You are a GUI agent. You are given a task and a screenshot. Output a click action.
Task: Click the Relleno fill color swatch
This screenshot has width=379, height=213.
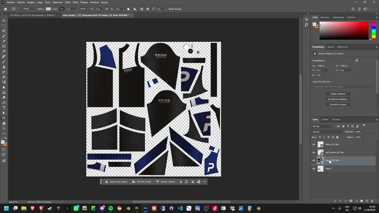coord(48,9)
